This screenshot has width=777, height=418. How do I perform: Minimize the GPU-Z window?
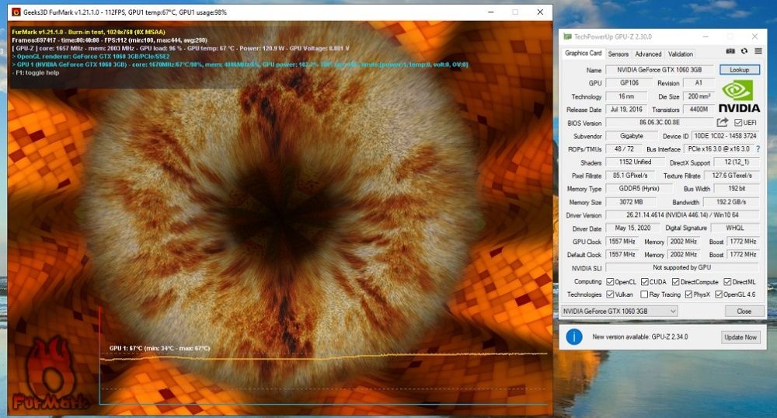coord(706,37)
